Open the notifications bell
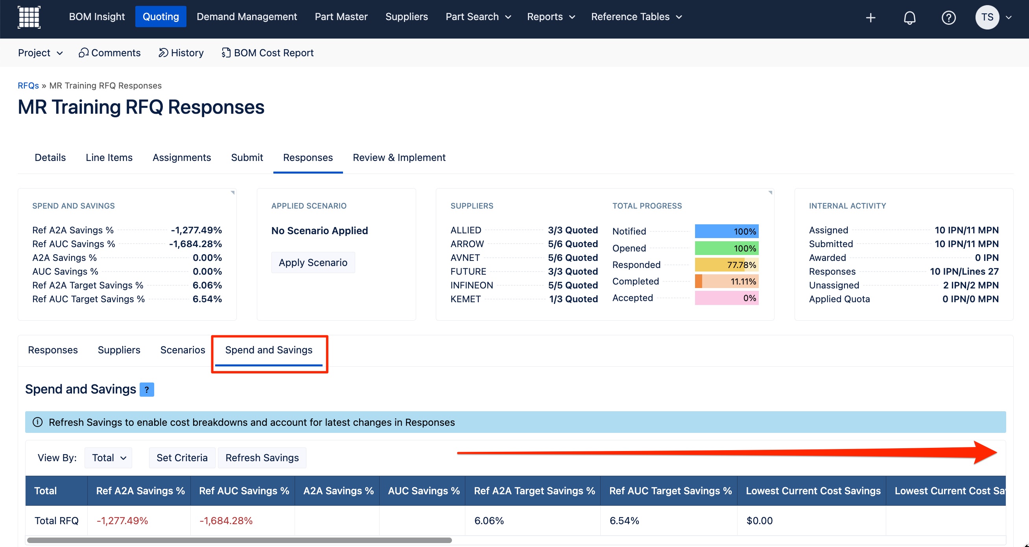The image size is (1029, 547). [x=909, y=18]
